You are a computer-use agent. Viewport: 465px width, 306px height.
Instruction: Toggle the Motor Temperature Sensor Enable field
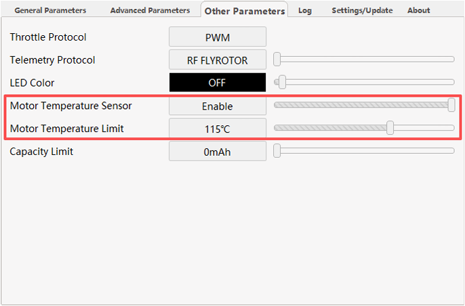(x=217, y=106)
